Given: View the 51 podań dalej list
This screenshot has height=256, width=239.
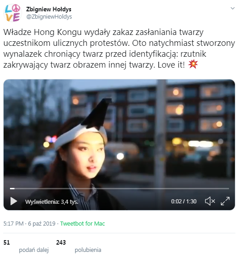Looking at the screenshot, I should [x=26, y=246].
